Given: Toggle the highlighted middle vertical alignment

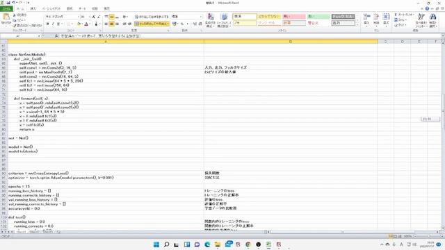Looking at the screenshot, I should (x=111, y=17).
